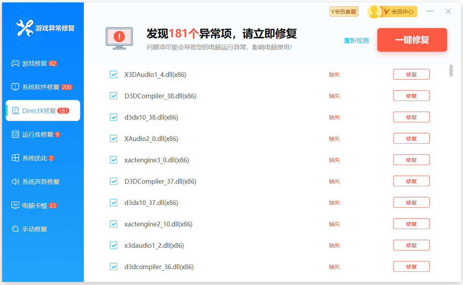Toggle the xactengine3_0.dll checkbox

[x=114, y=160]
